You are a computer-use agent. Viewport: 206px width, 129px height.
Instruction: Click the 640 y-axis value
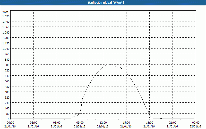(7, 76)
